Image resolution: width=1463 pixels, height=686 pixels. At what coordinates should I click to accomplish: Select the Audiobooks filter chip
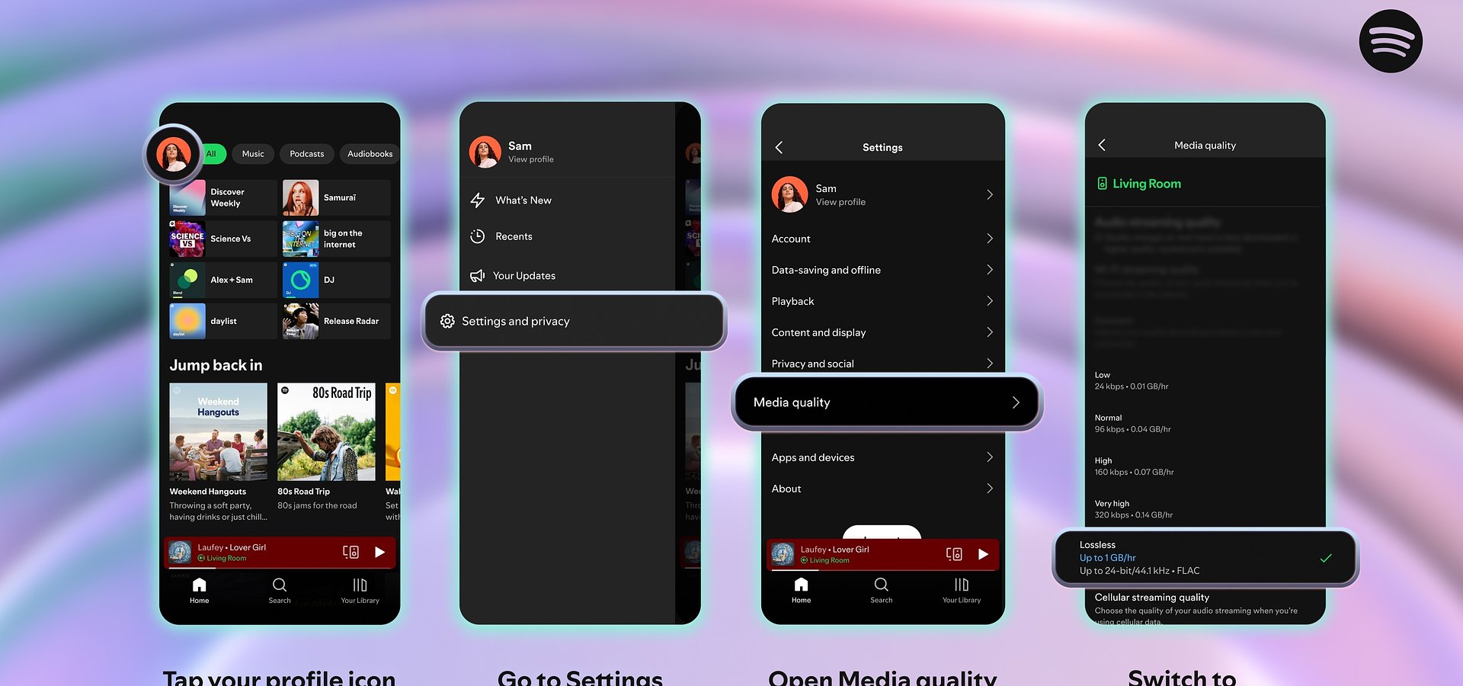(x=370, y=154)
